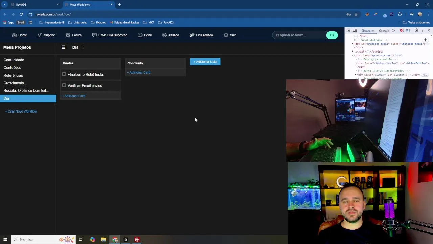The image size is (433, 244).
Task: Open a new browser tab
Action: 119,5
